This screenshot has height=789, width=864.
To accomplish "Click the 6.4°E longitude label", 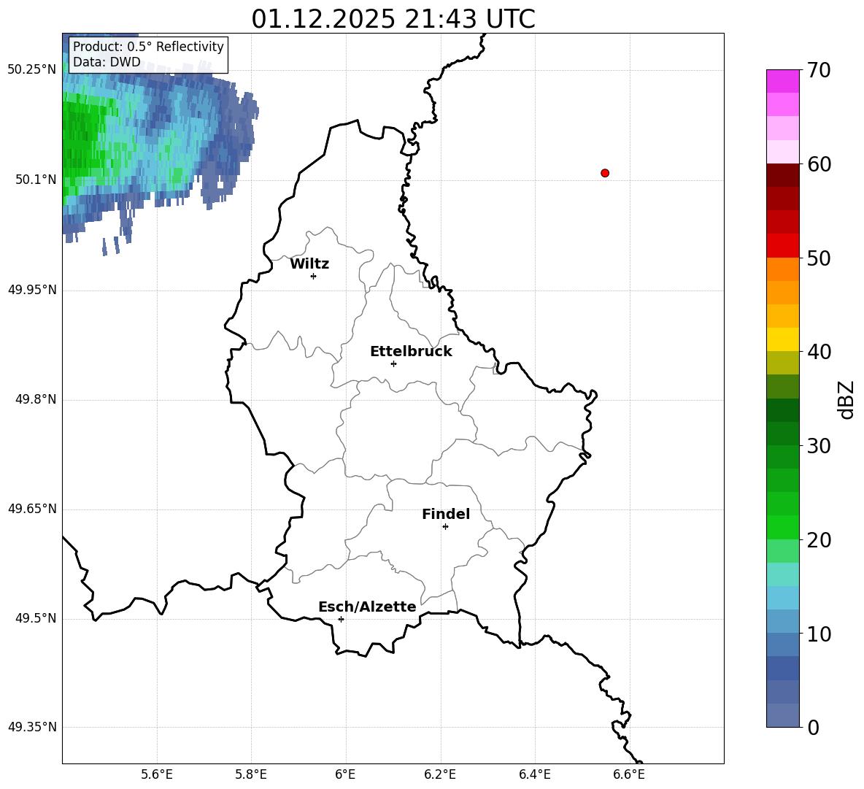I will click(534, 775).
